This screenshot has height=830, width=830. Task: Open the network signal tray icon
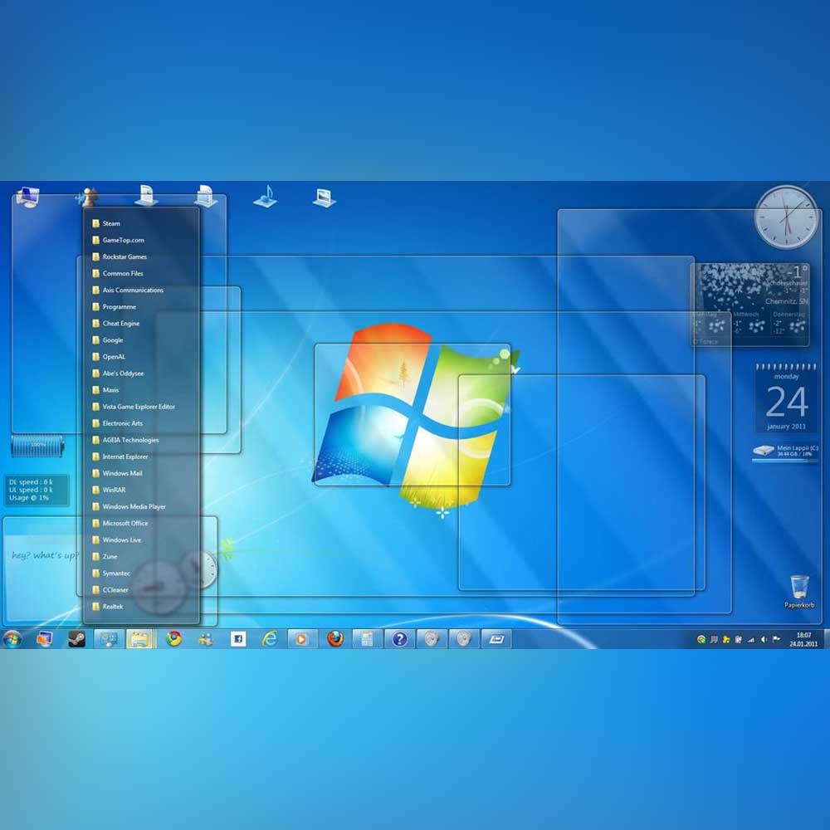click(x=751, y=639)
